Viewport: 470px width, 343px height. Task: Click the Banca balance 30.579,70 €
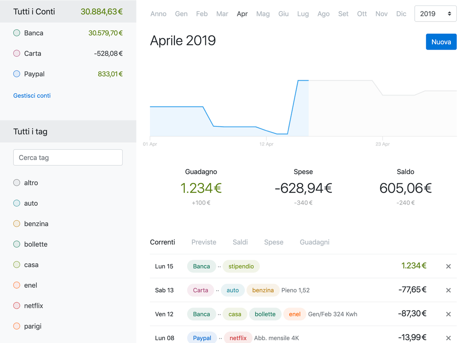[105, 33]
